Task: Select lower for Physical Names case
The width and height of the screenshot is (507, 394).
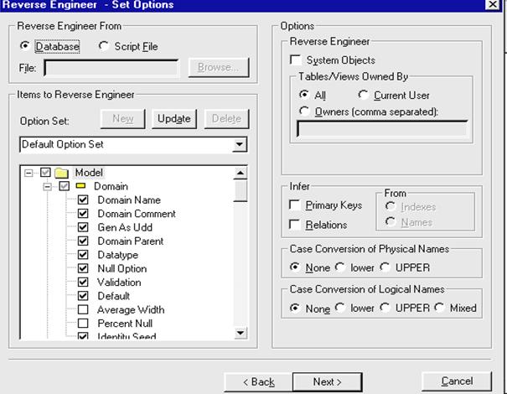Action: click(x=340, y=267)
